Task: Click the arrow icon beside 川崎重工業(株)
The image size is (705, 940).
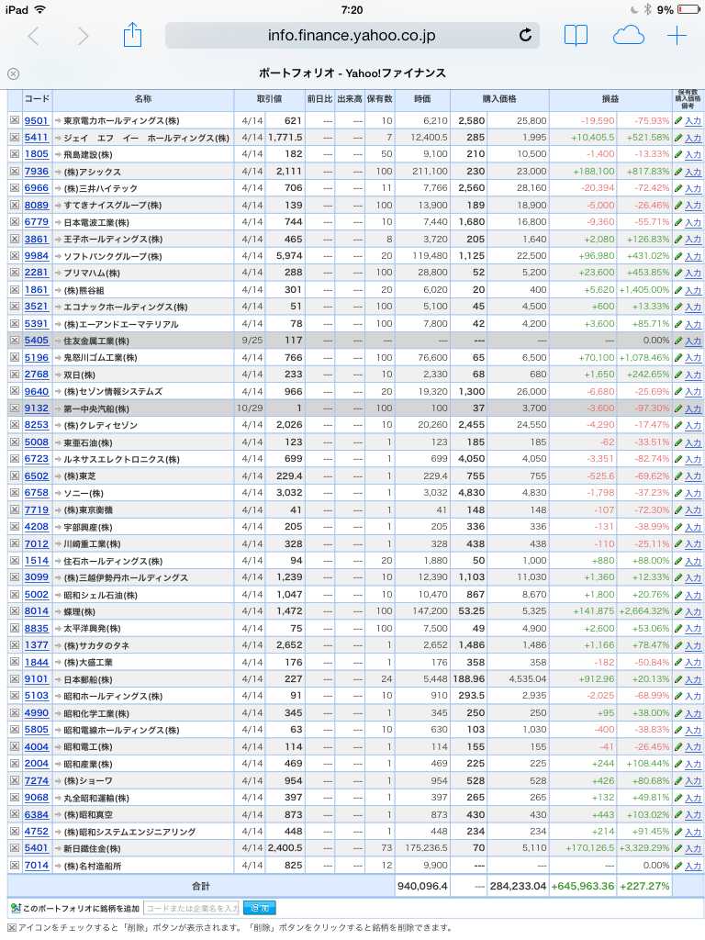Action: (x=58, y=543)
